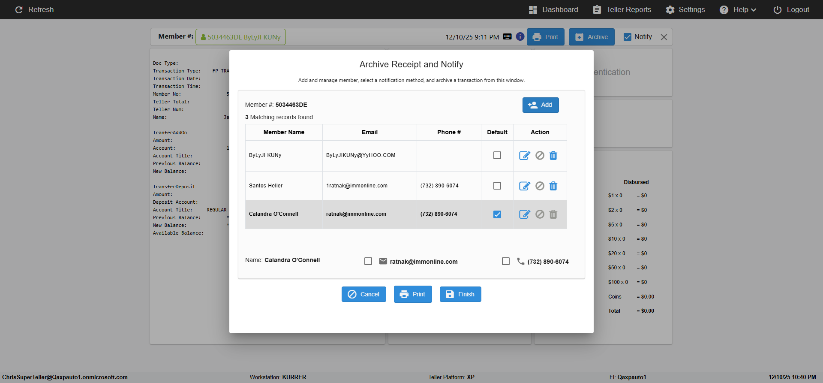Disable the ByLyJI KUNy member record
This screenshot has width=823, height=383.
click(540, 156)
